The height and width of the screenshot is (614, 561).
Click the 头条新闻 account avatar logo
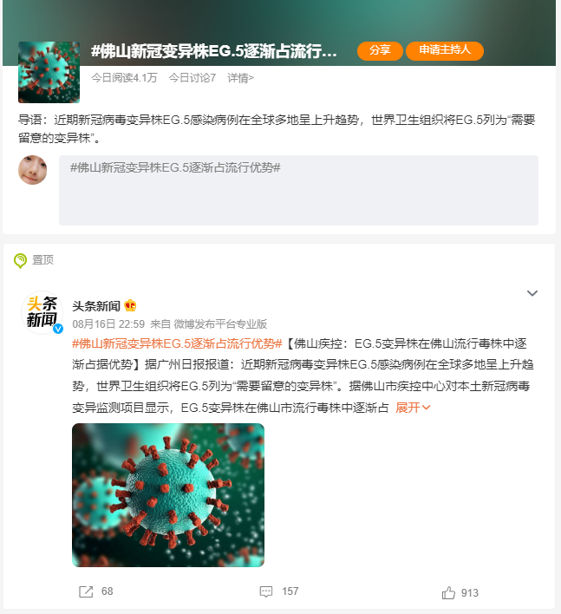(x=42, y=312)
